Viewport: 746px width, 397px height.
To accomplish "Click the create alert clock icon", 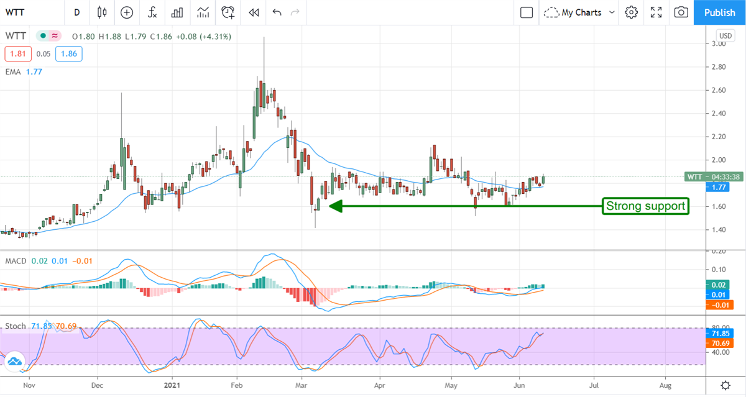I will coord(228,12).
